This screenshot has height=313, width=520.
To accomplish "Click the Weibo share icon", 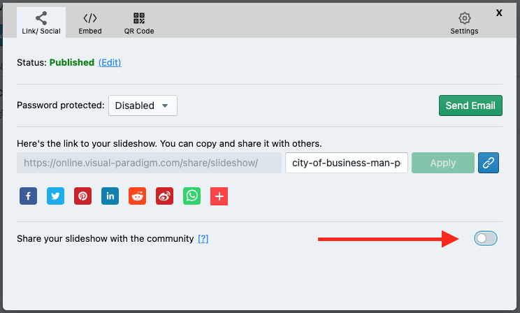I will tap(164, 196).
